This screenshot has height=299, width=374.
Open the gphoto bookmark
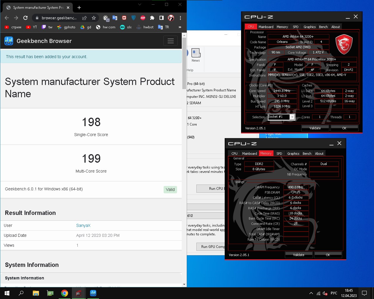tap(66, 27)
